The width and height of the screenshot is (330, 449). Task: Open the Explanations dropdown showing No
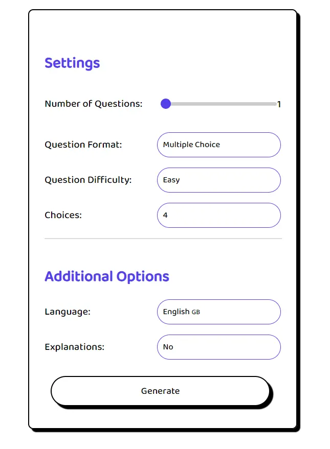(218, 347)
